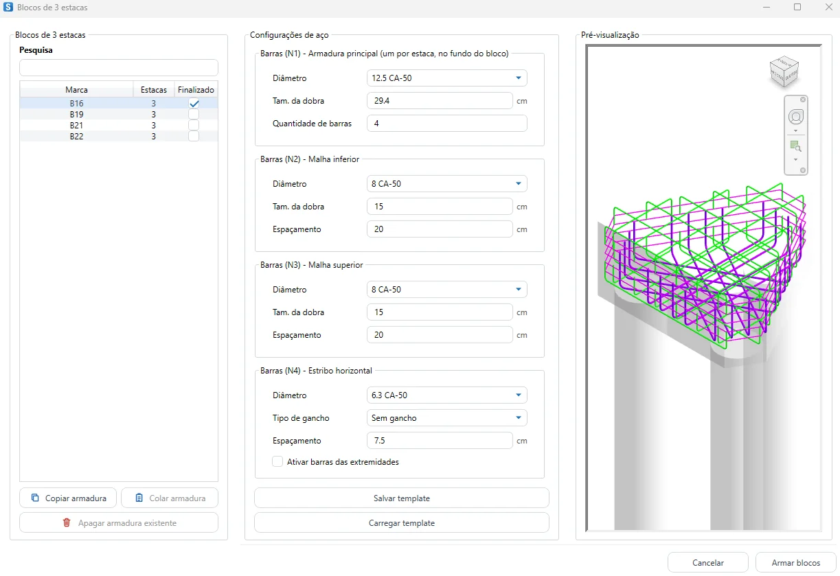Click the trash icon for Apagar armadura existente

click(67, 522)
